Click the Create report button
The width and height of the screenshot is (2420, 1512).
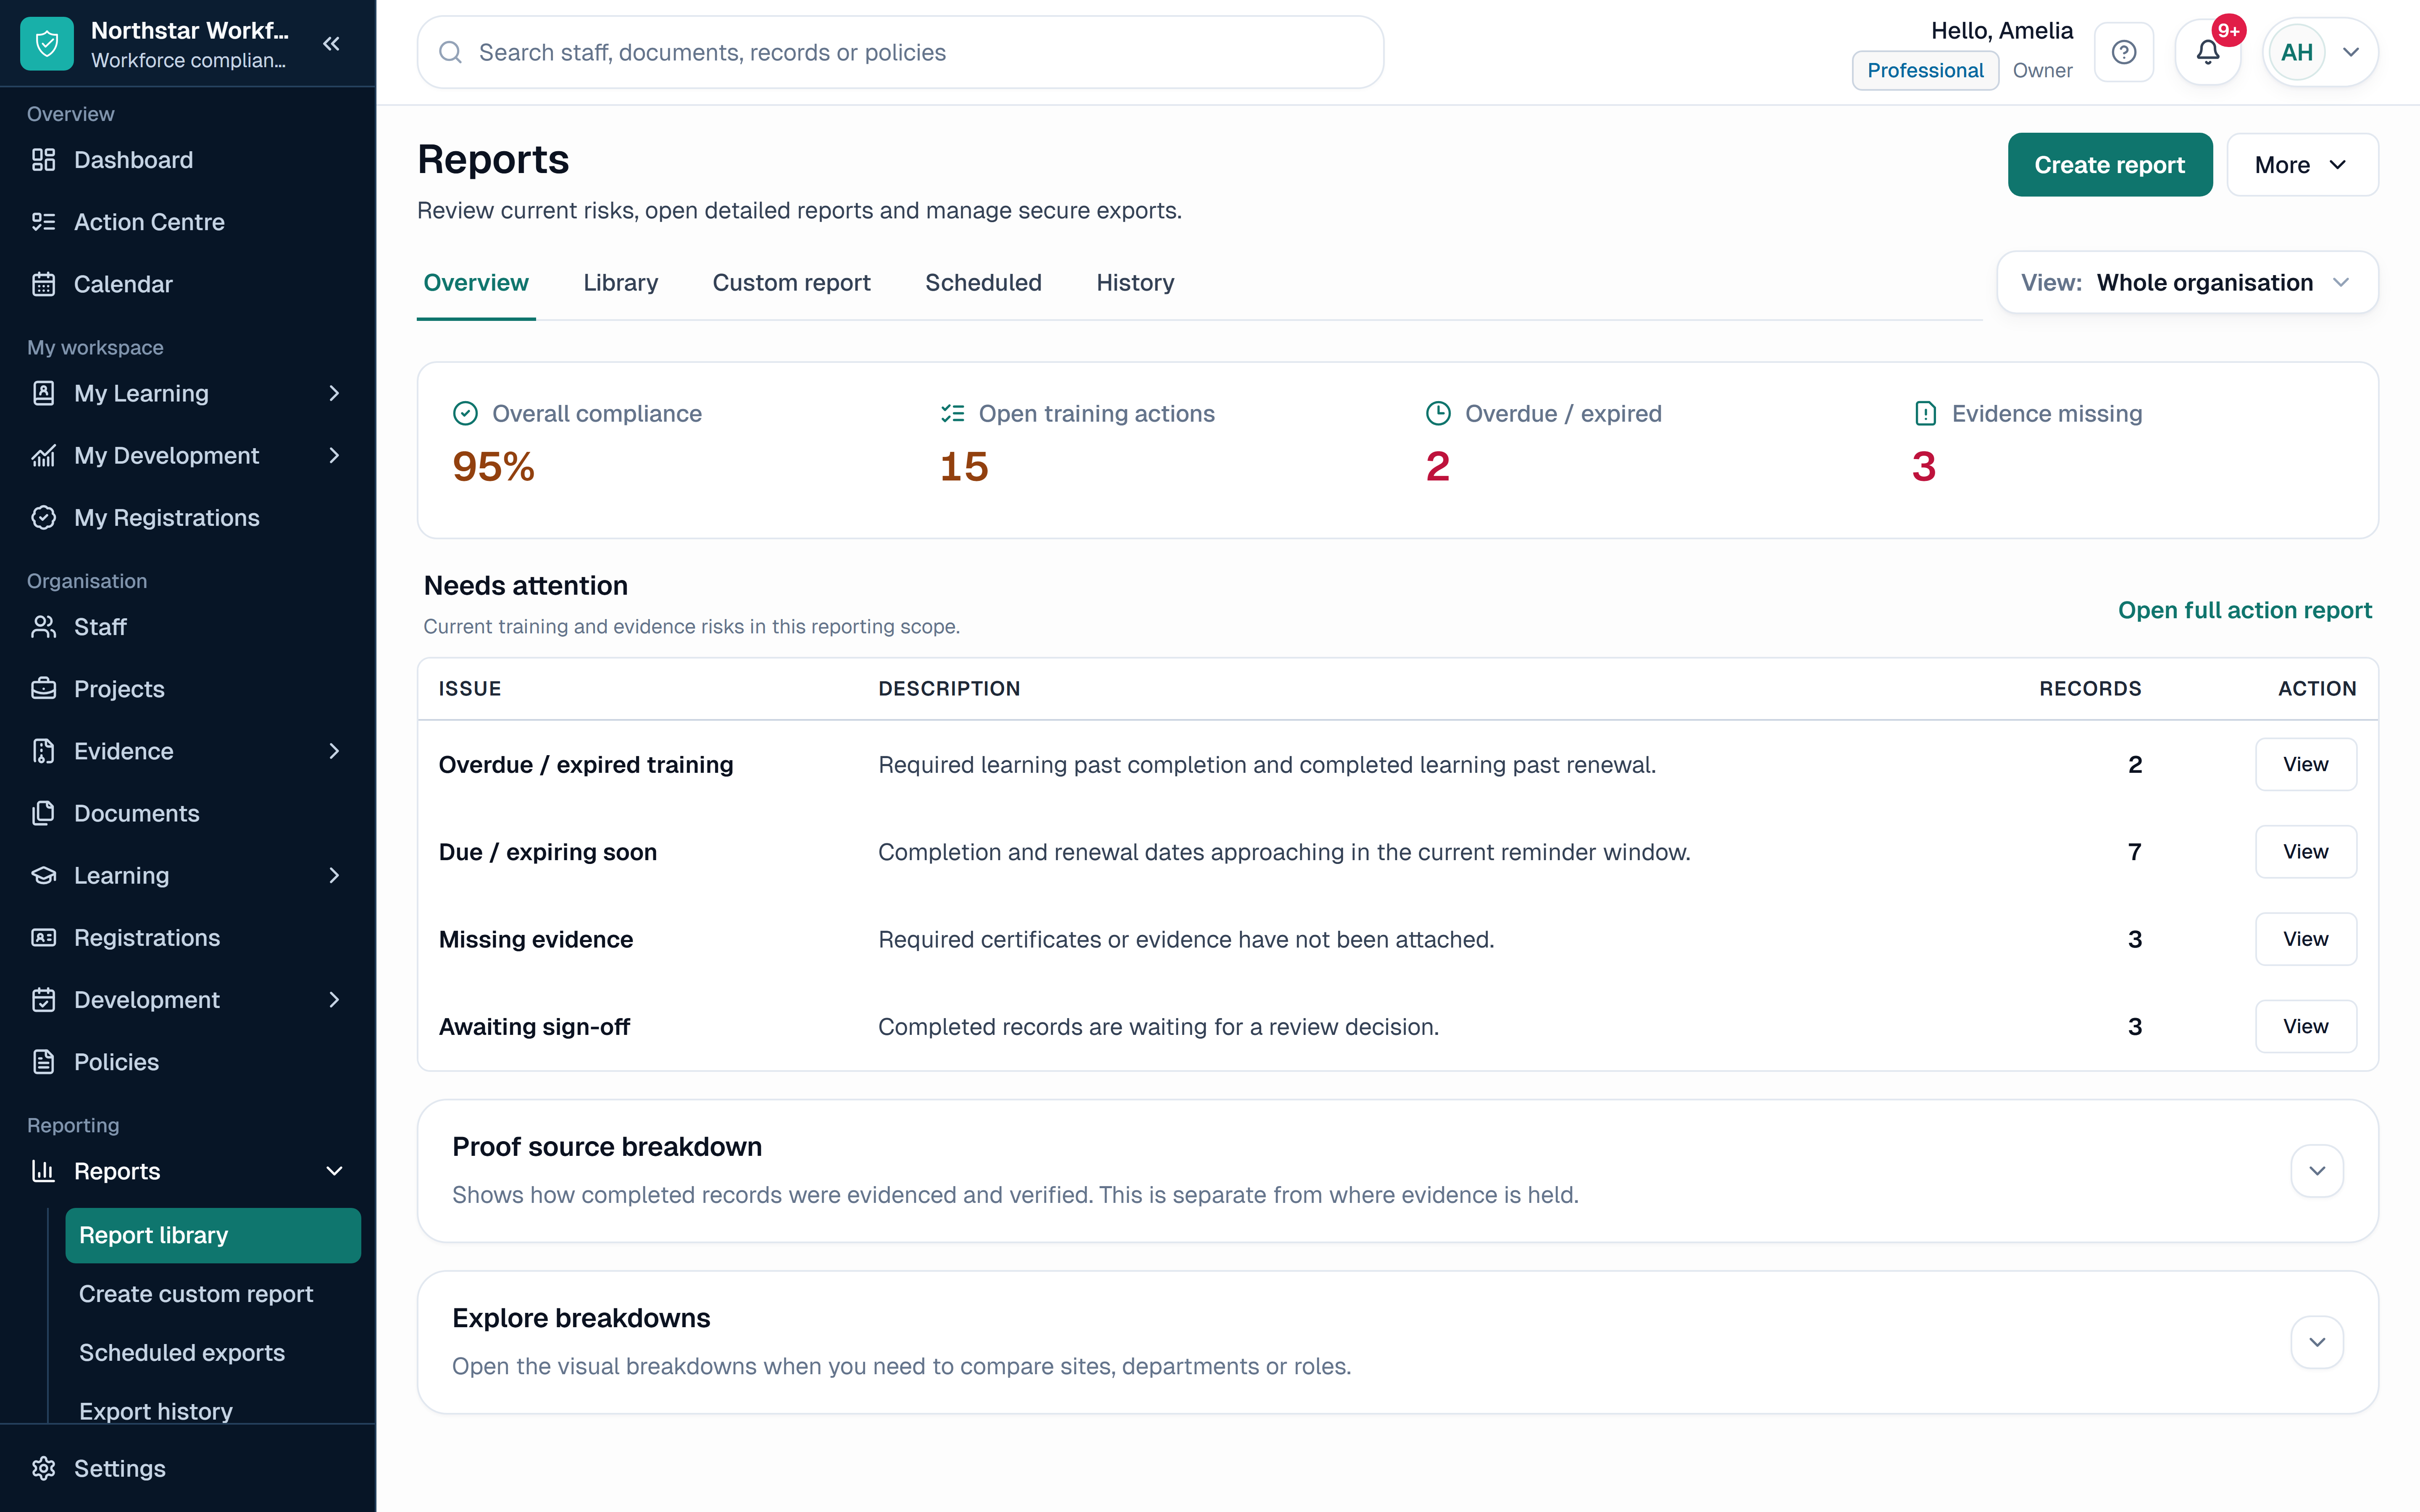pyautogui.click(x=2110, y=165)
